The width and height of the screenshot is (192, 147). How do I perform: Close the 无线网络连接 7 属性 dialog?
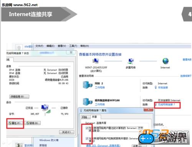click(x=149, y=109)
